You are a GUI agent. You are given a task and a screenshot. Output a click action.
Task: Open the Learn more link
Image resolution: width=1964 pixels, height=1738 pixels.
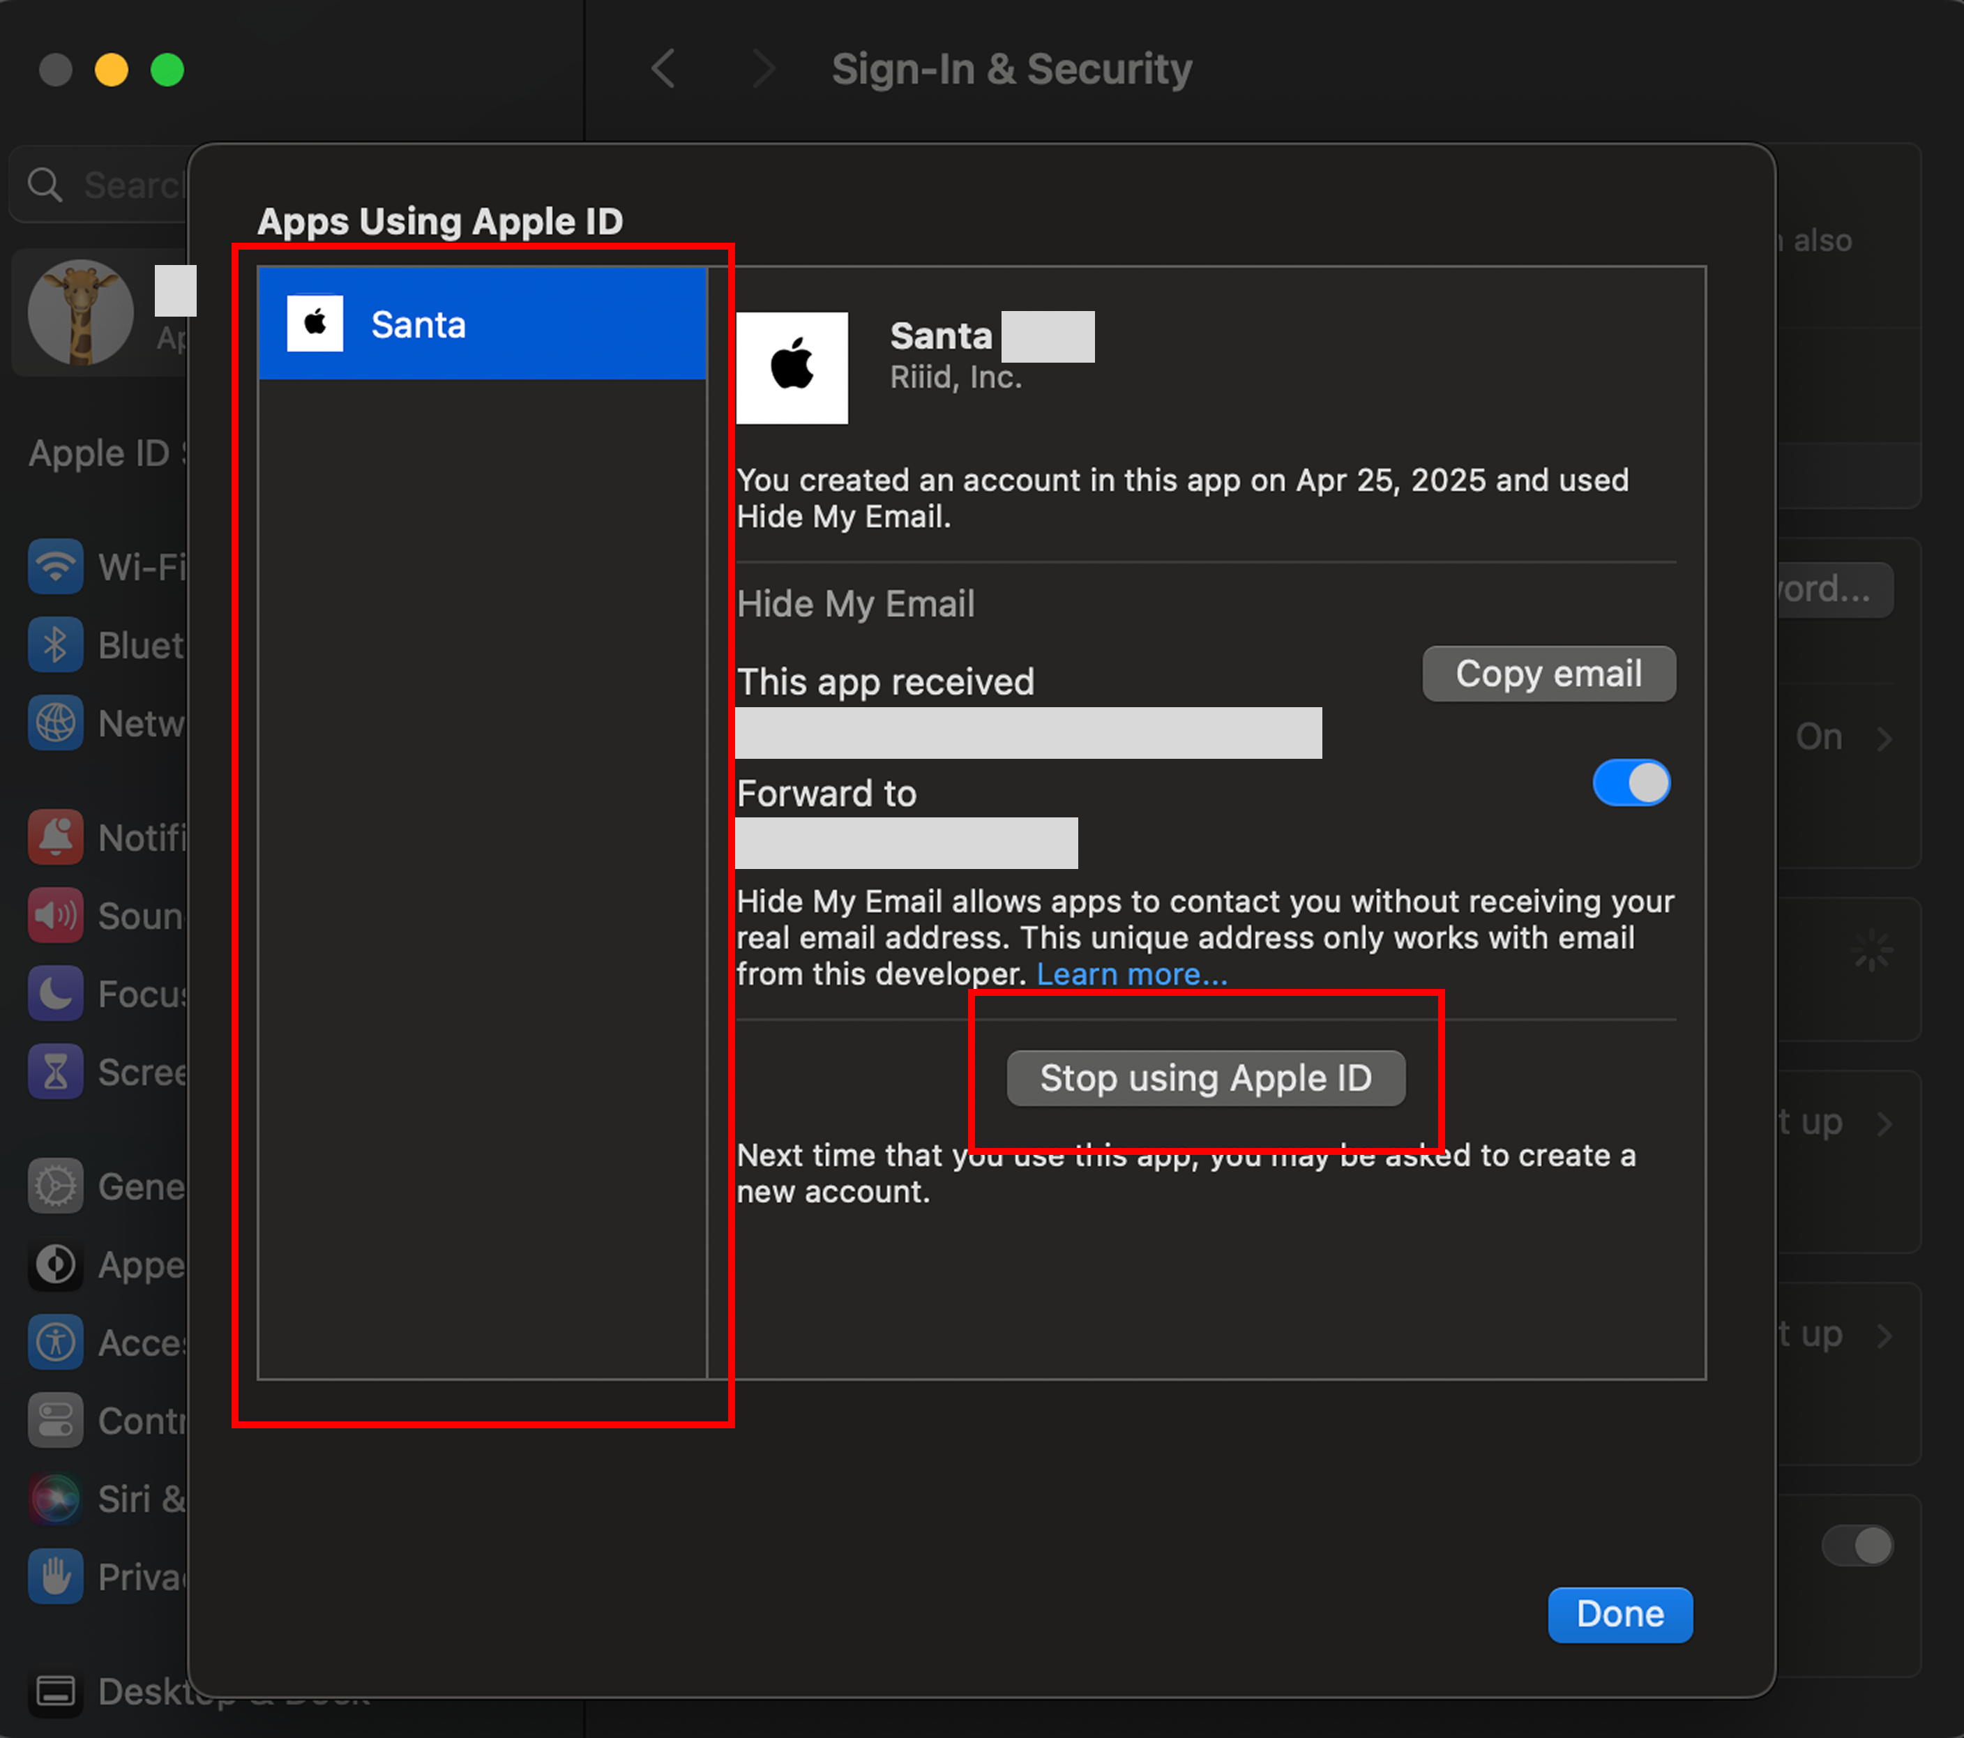tap(1132, 974)
